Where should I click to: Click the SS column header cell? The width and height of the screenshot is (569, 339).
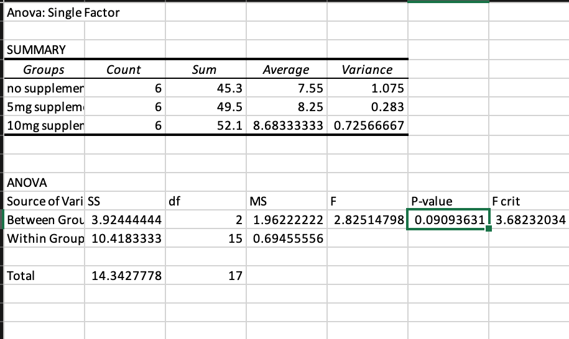tap(125, 201)
